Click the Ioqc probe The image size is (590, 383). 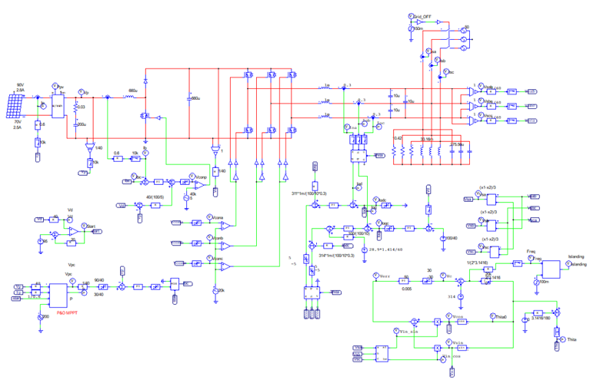point(379,223)
